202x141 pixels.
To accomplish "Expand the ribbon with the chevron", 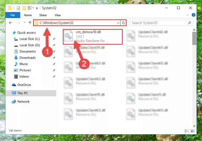I will pyautogui.click(x=188, y=15).
